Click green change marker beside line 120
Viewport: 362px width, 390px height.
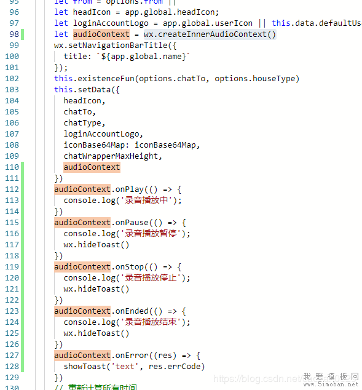tap(22, 278)
